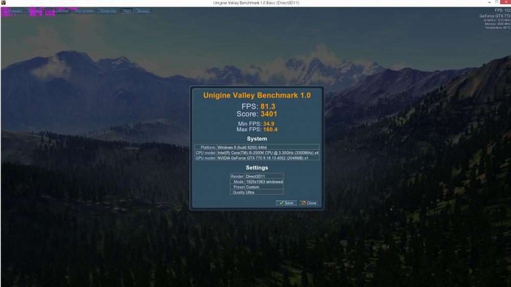Click the window title bar text
Image resolution: width=511 pixels, height=287 pixels.
pos(256,3)
